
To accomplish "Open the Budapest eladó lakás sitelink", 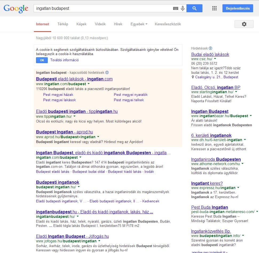I will (53, 172).
